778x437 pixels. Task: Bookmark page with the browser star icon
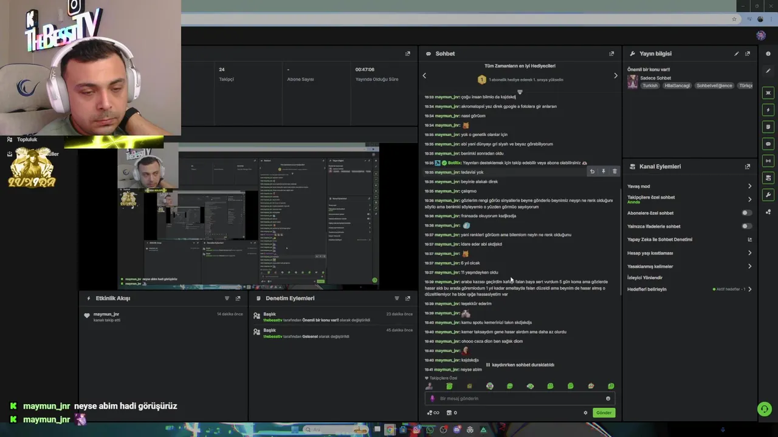(734, 19)
